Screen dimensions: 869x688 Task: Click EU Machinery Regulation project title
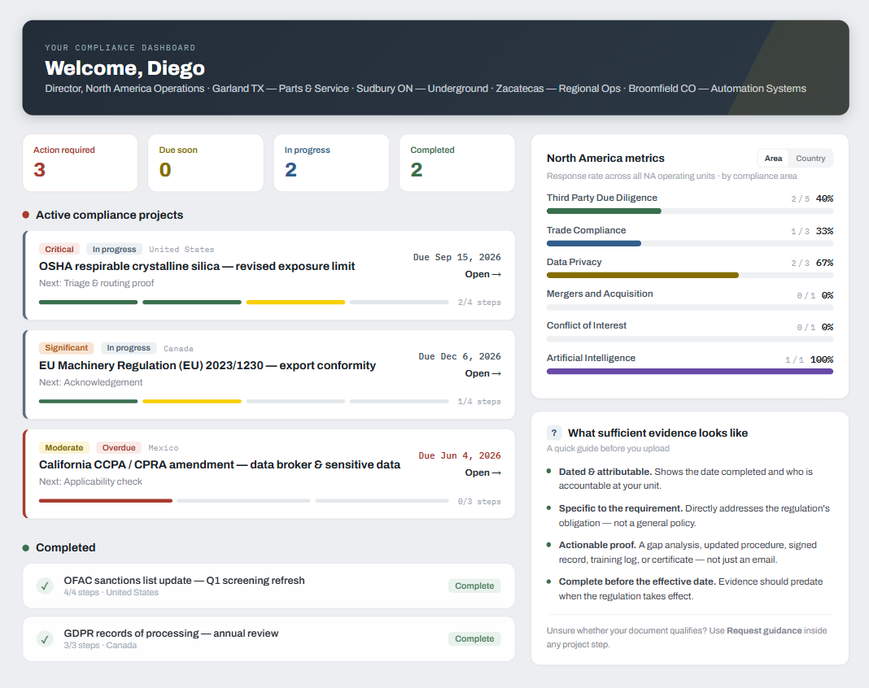tap(207, 366)
